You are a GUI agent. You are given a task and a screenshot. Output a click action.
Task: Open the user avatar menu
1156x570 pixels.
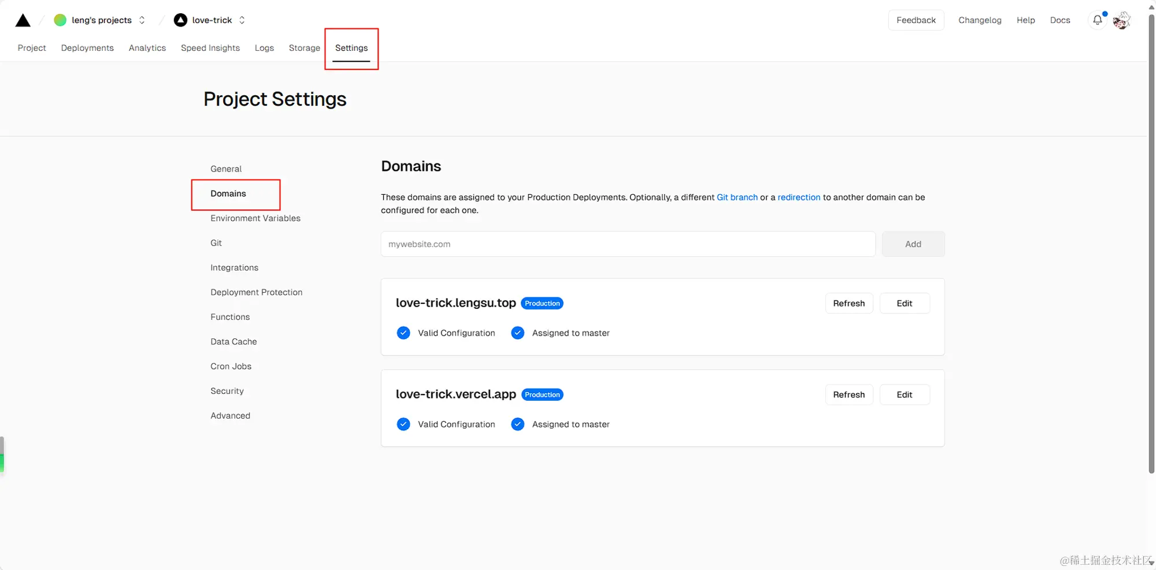[x=1121, y=20]
